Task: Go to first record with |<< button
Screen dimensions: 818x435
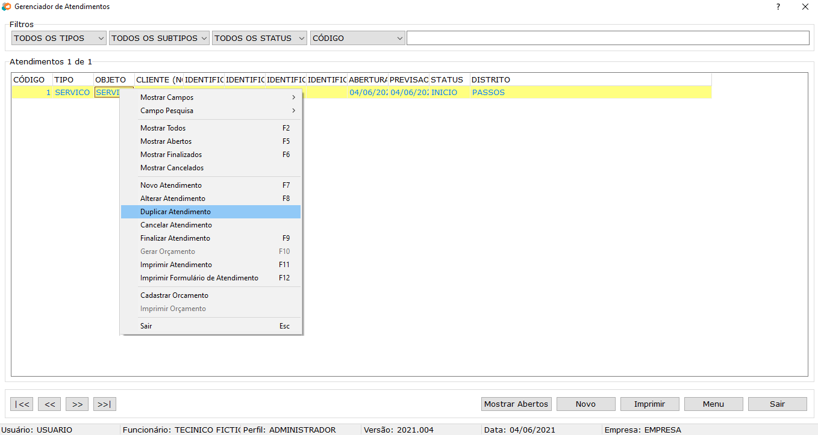Action: pyautogui.click(x=22, y=404)
